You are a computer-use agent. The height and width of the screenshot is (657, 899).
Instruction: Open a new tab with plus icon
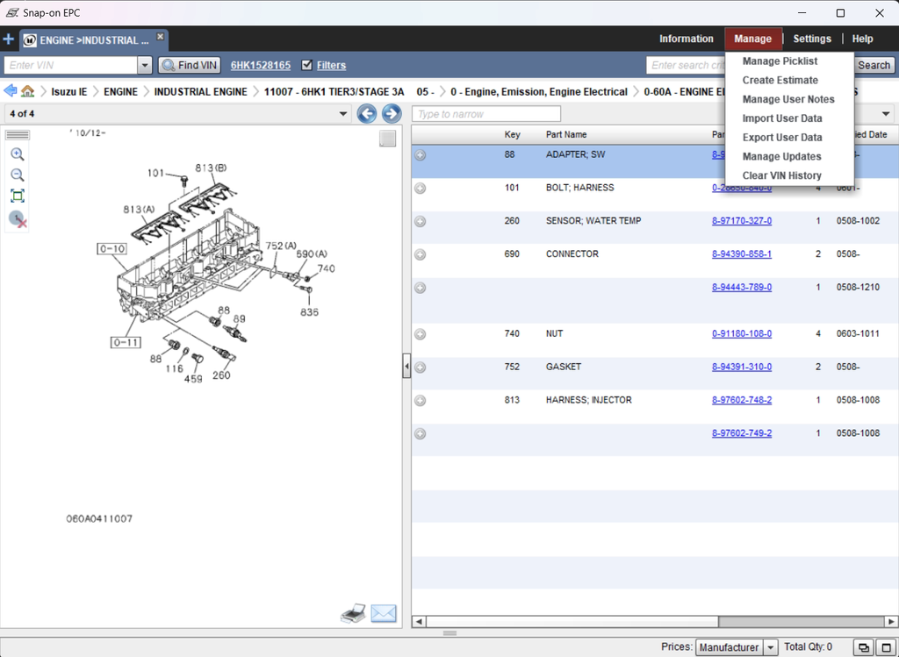pyautogui.click(x=8, y=39)
